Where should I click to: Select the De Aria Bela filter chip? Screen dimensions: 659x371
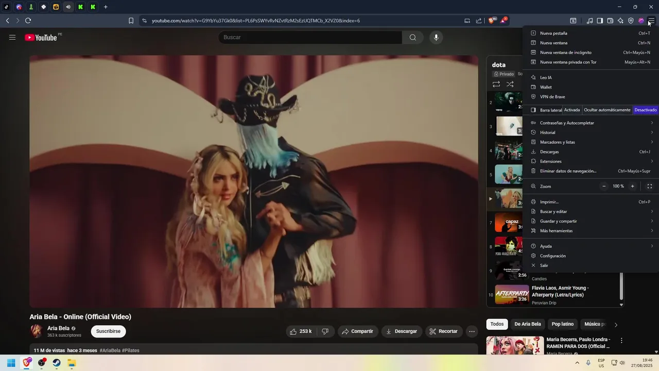(x=528, y=324)
